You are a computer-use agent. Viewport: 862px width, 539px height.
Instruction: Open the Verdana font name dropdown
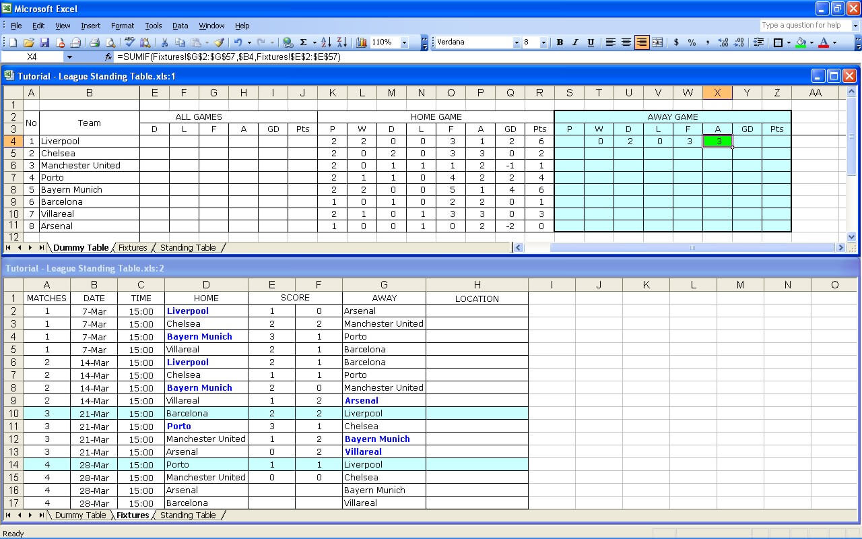click(517, 42)
